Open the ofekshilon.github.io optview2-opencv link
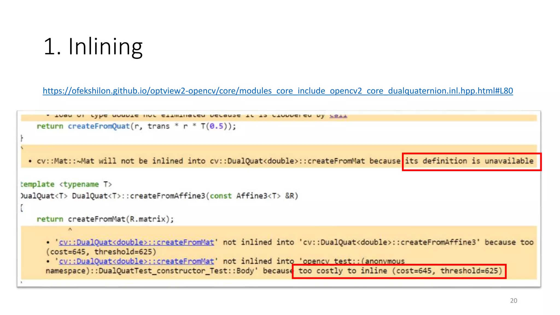 [278, 91]
